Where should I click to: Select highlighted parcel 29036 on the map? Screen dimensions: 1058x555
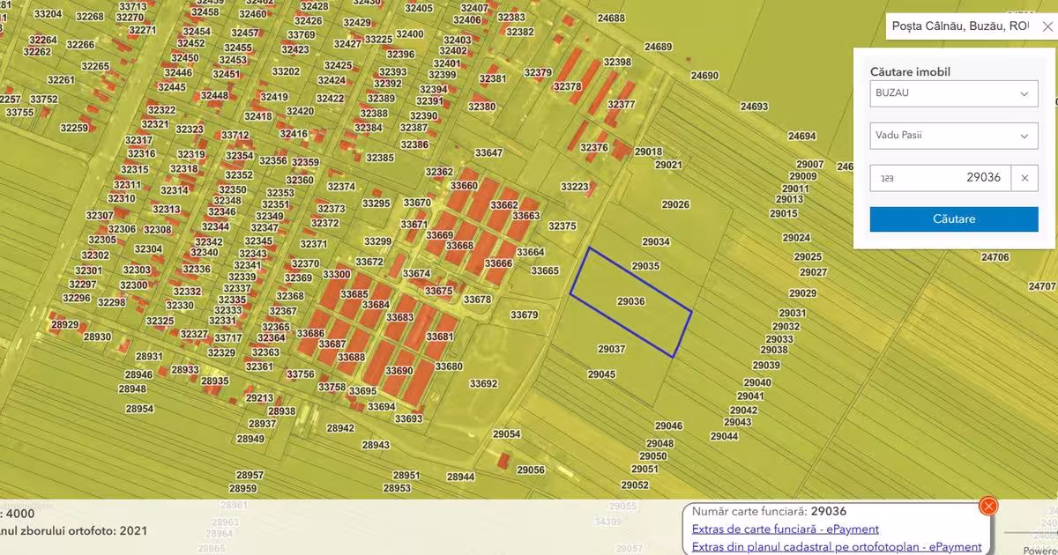630,301
